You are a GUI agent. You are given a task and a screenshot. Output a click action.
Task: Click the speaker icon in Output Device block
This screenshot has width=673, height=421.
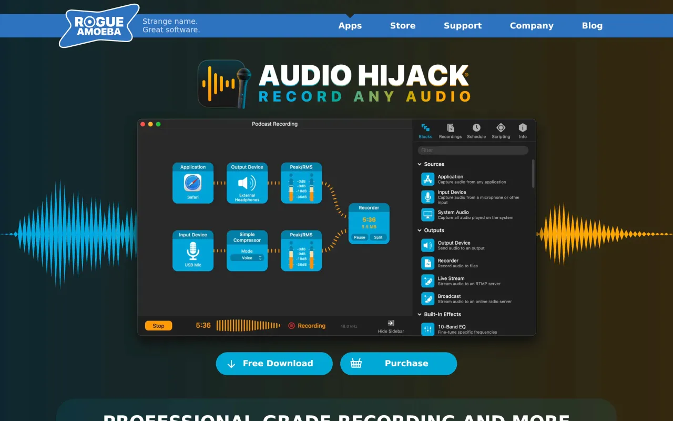[247, 183]
